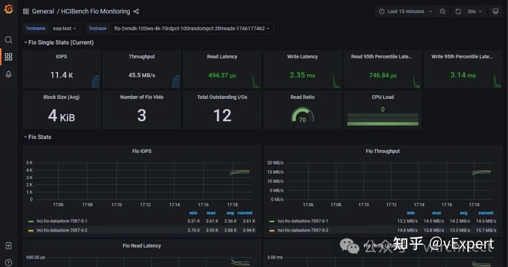Screen dimensions: 508x267
Task: Toggle hci-fio-datastore-7097-0-1 series in Fio Throughput legend
Action: 303,221
